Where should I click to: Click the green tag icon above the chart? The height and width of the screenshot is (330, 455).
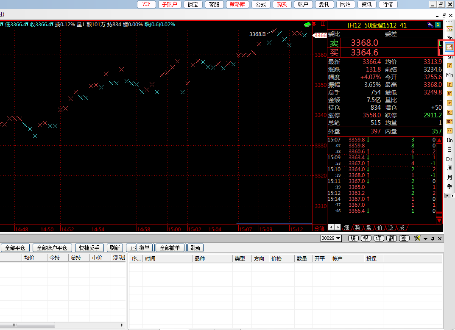click(307, 24)
